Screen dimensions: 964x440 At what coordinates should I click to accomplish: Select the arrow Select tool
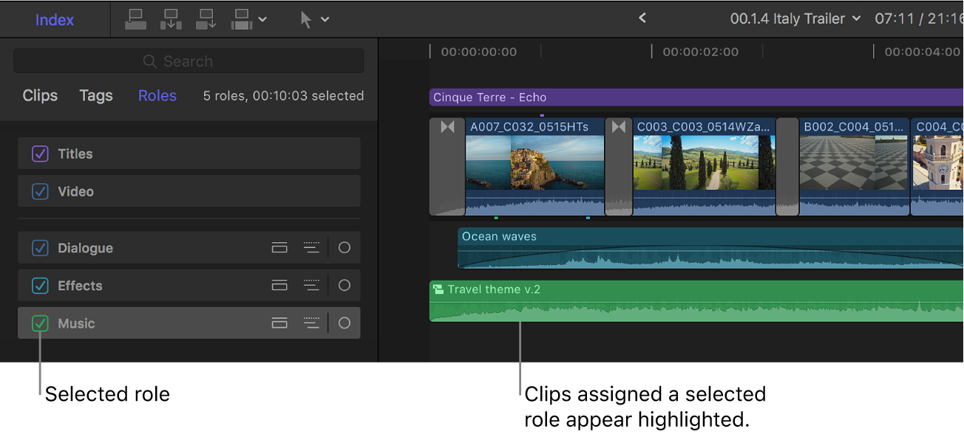307,19
